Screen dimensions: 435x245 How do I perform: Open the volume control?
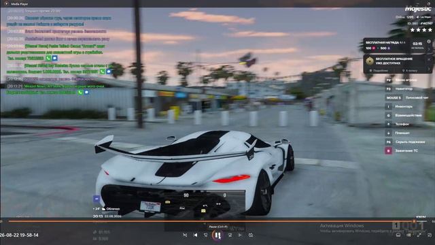click(x=408, y=235)
